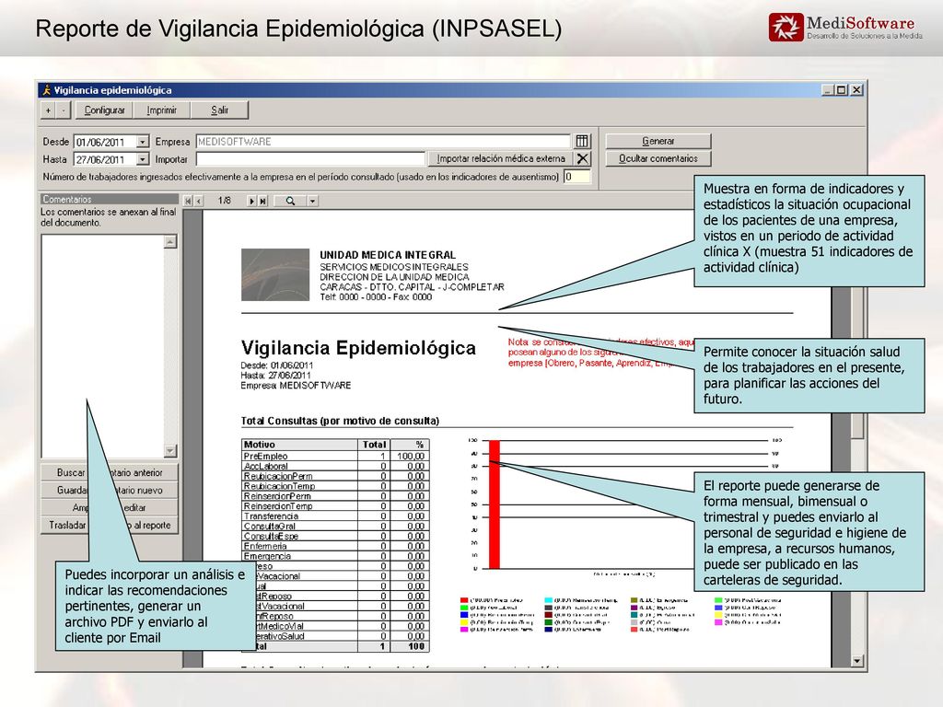Click the 100,00 percentage cell

pyautogui.click(x=410, y=457)
